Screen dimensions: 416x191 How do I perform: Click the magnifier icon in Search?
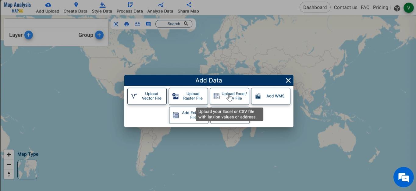pyautogui.click(x=186, y=23)
